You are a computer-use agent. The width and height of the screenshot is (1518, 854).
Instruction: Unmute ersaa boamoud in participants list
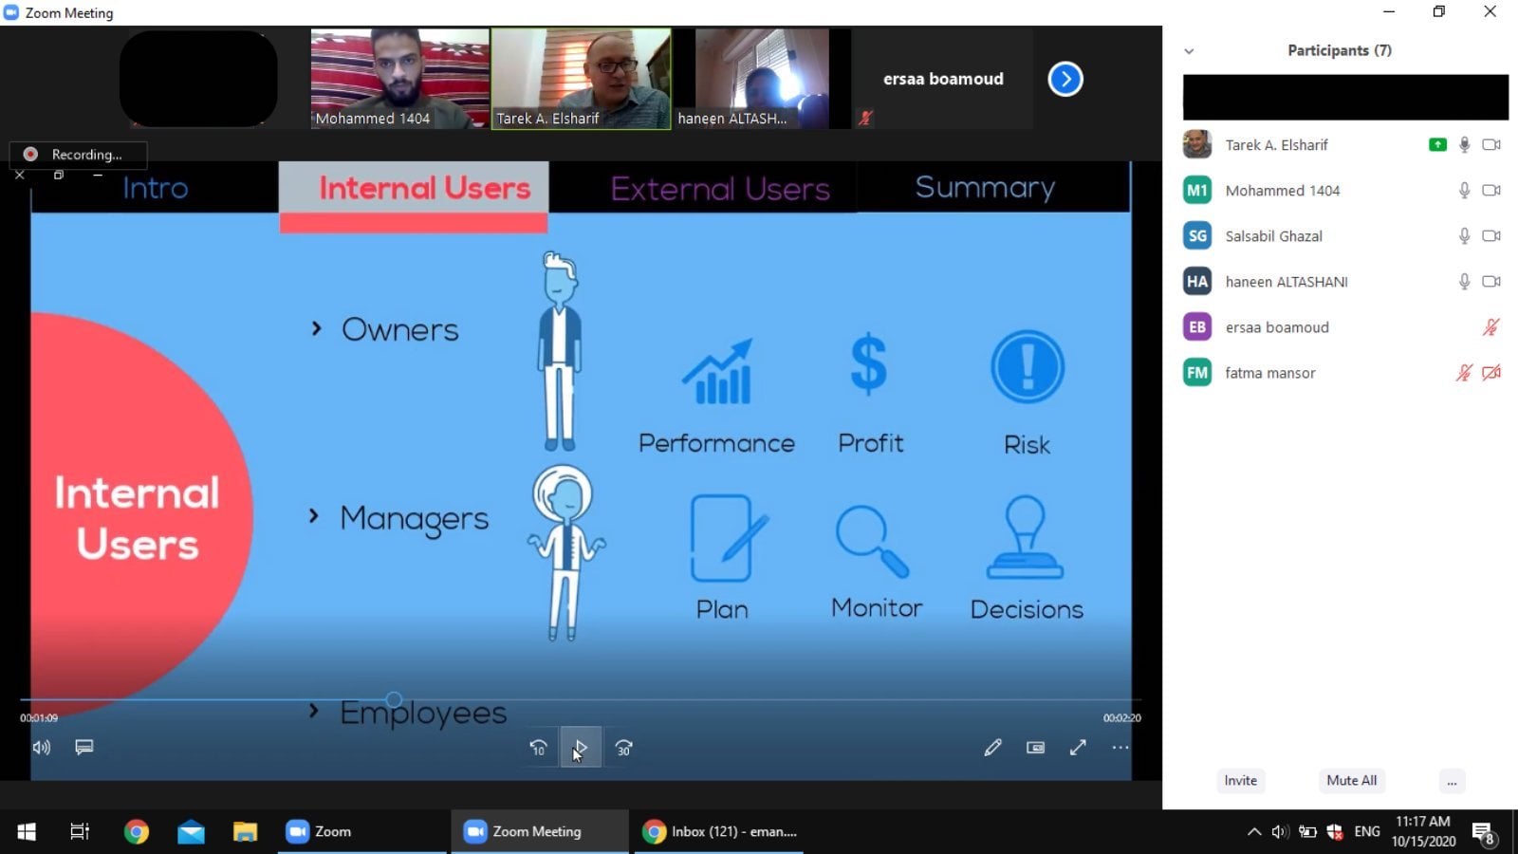coord(1490,327)
